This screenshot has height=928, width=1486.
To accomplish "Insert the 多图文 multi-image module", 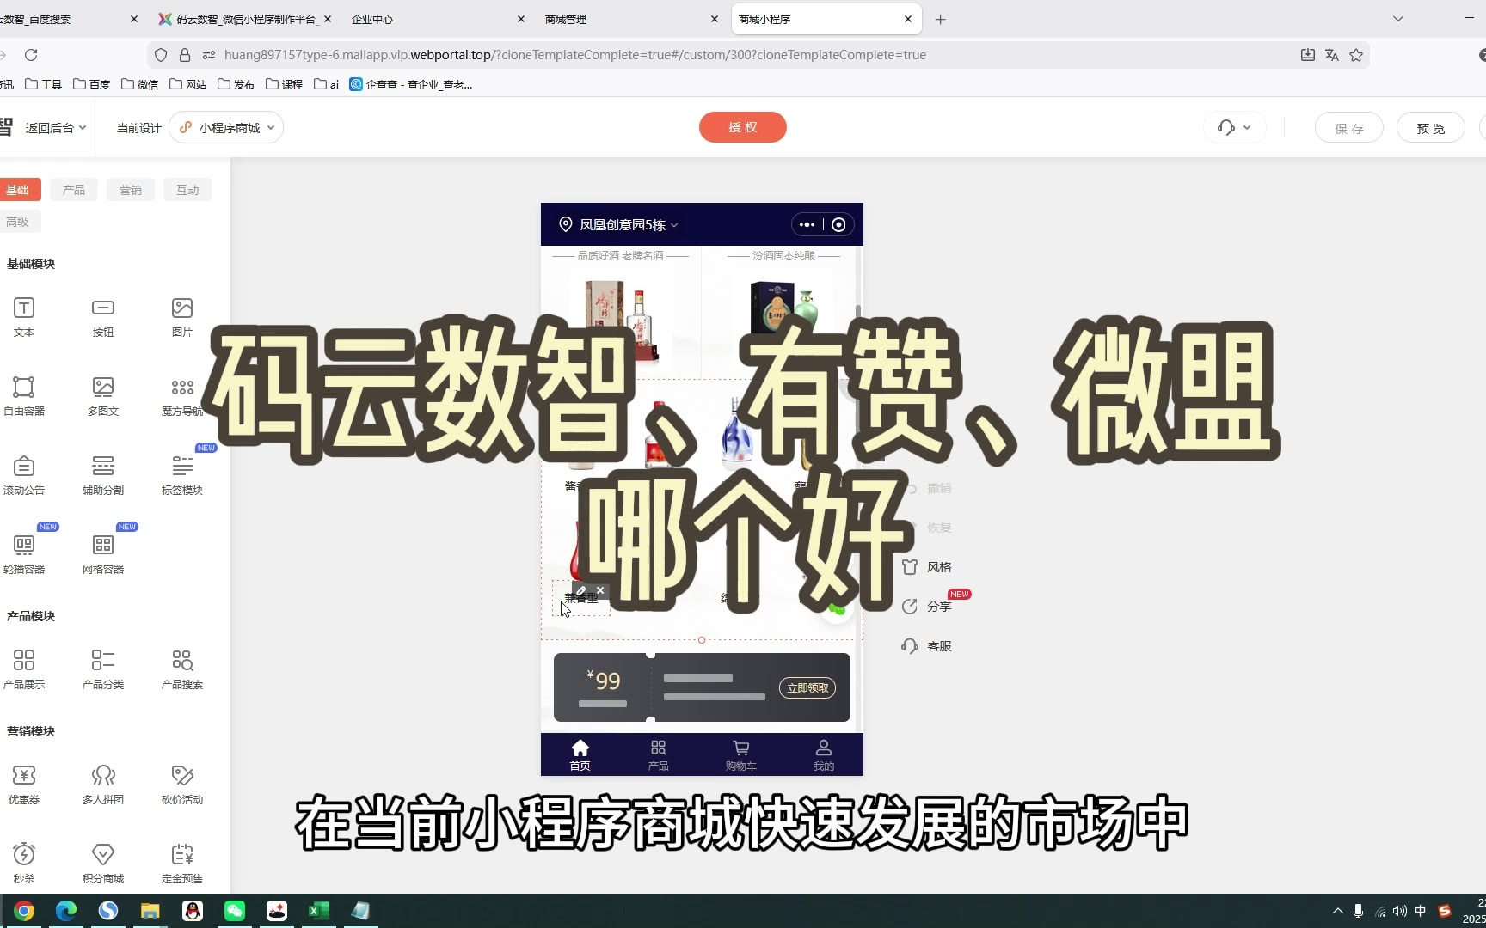I will pyautogui.click(x=103, y=396).
